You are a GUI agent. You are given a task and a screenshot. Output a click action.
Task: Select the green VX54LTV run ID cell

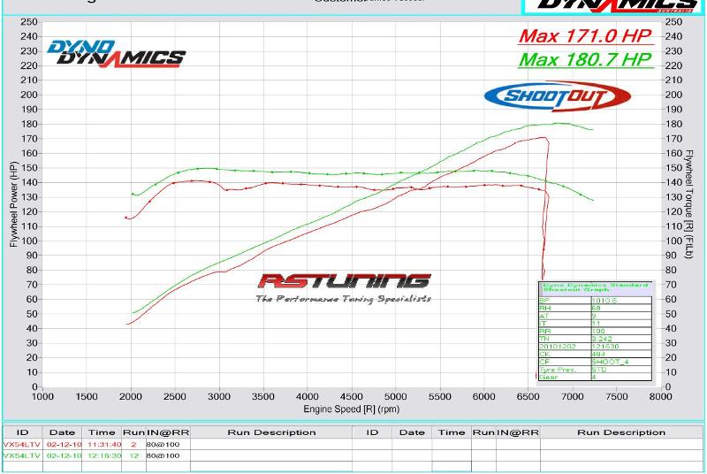pyautogui.click(x=22, y=455)
